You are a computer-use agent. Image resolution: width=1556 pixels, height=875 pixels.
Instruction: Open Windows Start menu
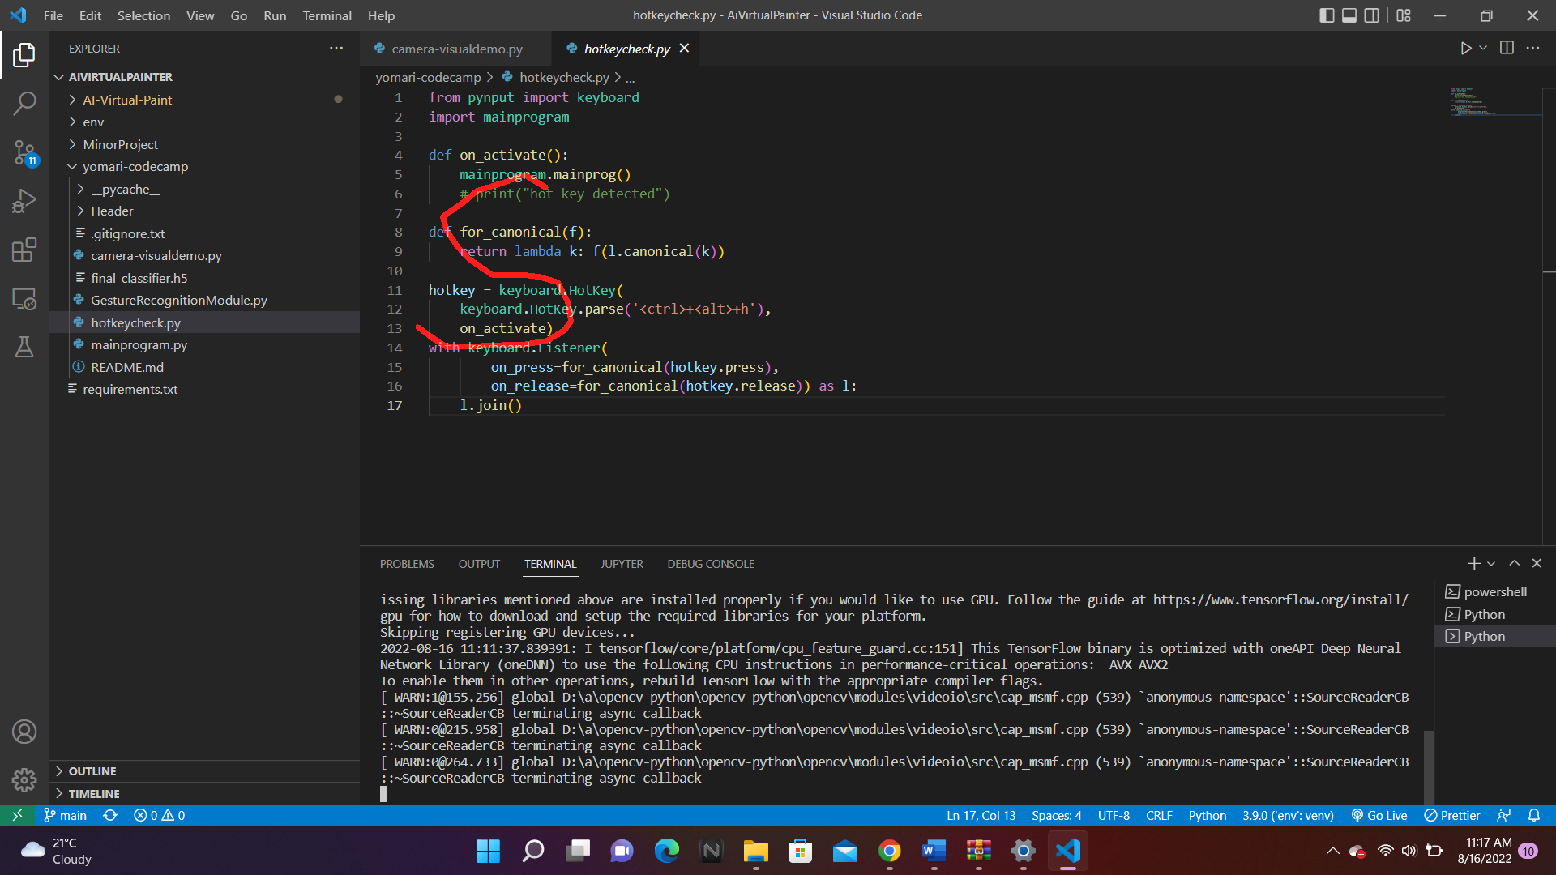[488, 852]
